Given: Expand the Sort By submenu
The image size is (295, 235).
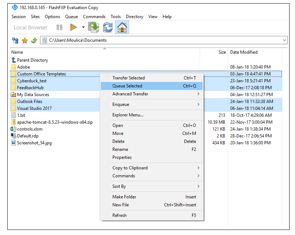Looking at the screenshot, I should pos(152,186).
